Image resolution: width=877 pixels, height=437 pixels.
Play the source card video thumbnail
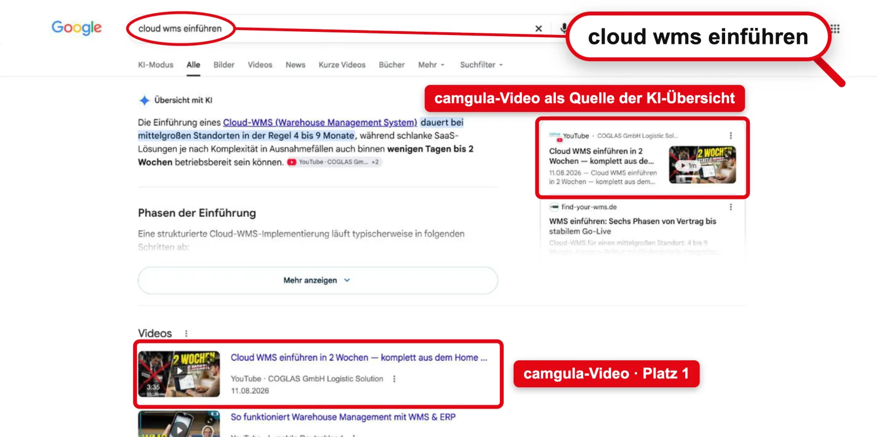(x=702, y=164)
